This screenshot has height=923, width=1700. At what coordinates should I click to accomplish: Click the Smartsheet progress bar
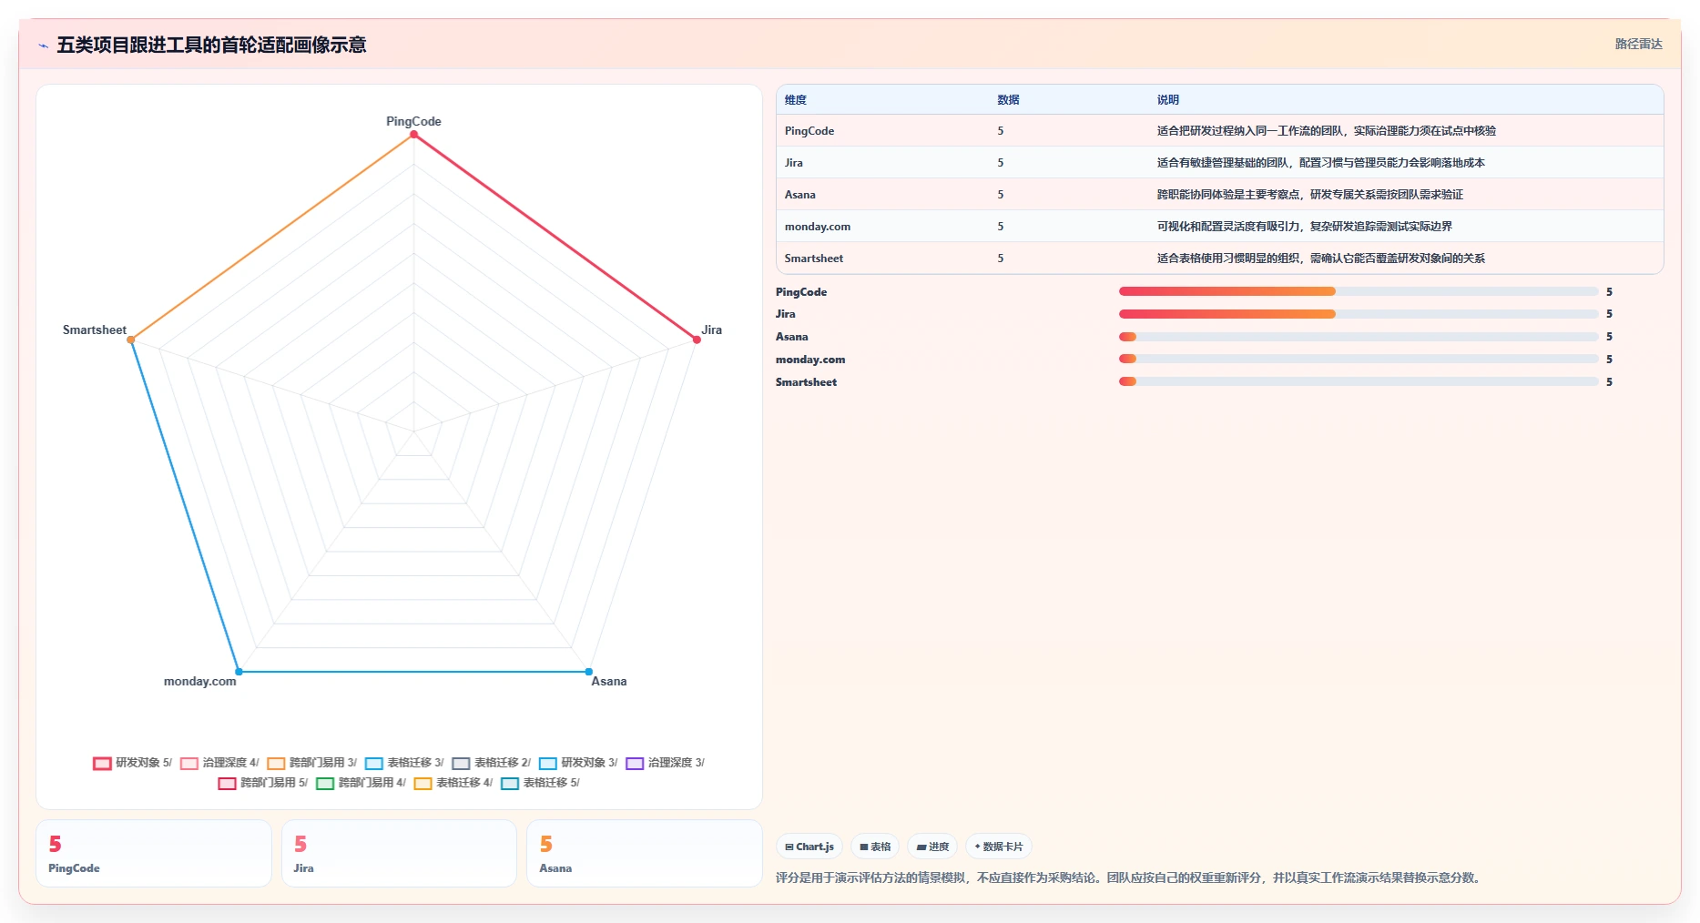pyautogui.click(x=1359, y=381)
